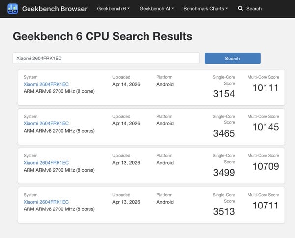Click the multi-core score 10711

click(x=265, y=206)
